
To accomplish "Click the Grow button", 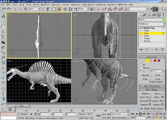I will (158, 75).
